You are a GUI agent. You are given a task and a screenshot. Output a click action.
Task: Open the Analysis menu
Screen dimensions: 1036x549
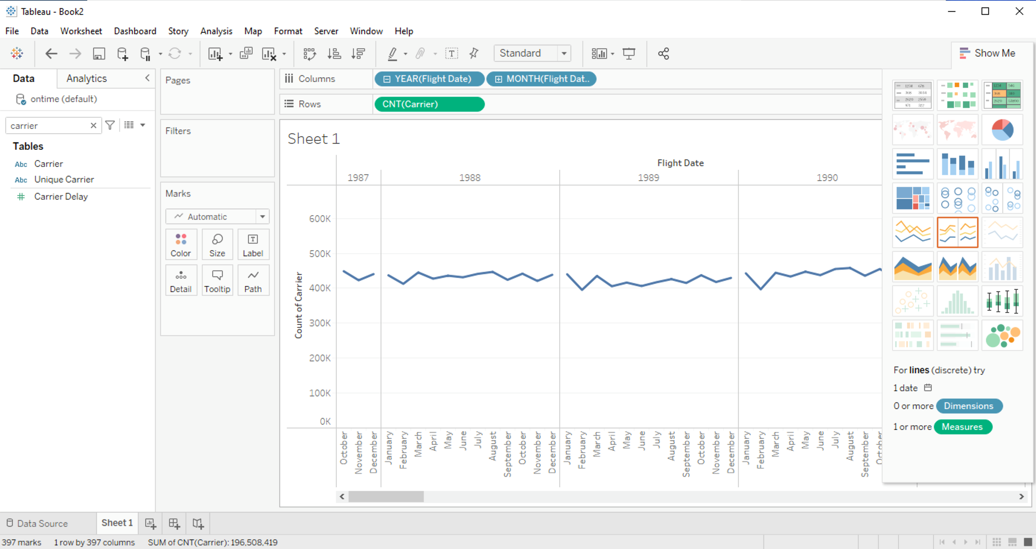coord(216,31)
